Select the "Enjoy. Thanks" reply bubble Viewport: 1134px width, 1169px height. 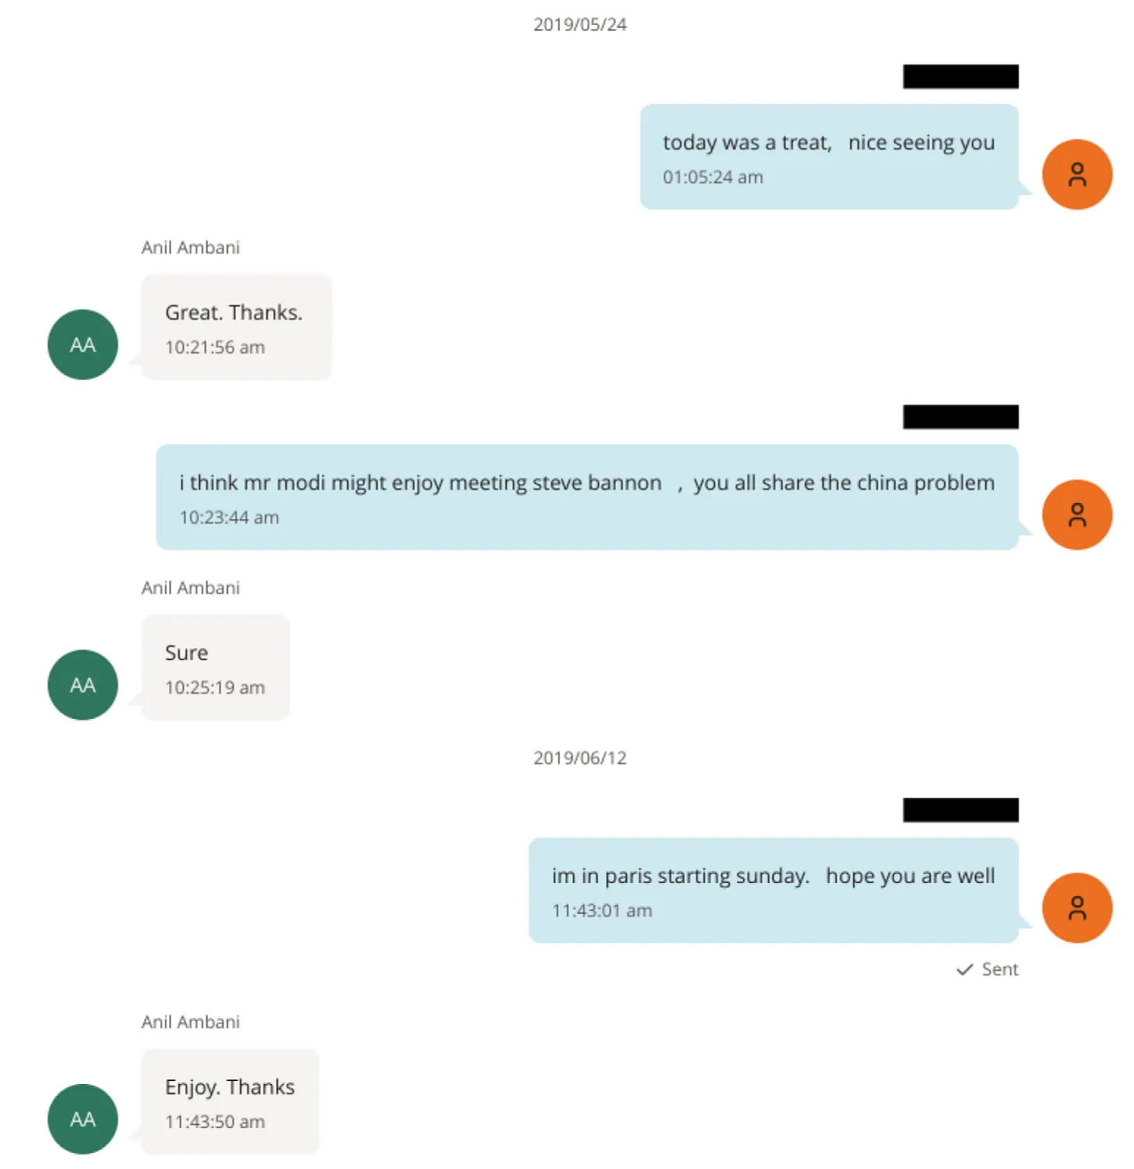point(230,1101)
